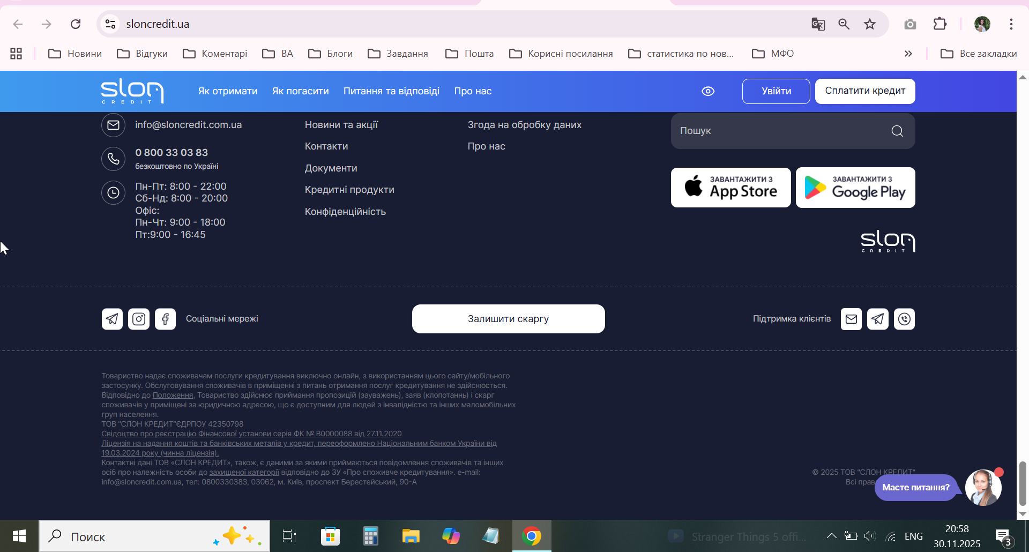Open the Як погасити menu item
Image resolution: width=1029 pixels, height=552 pixels.
click(301, 91)
